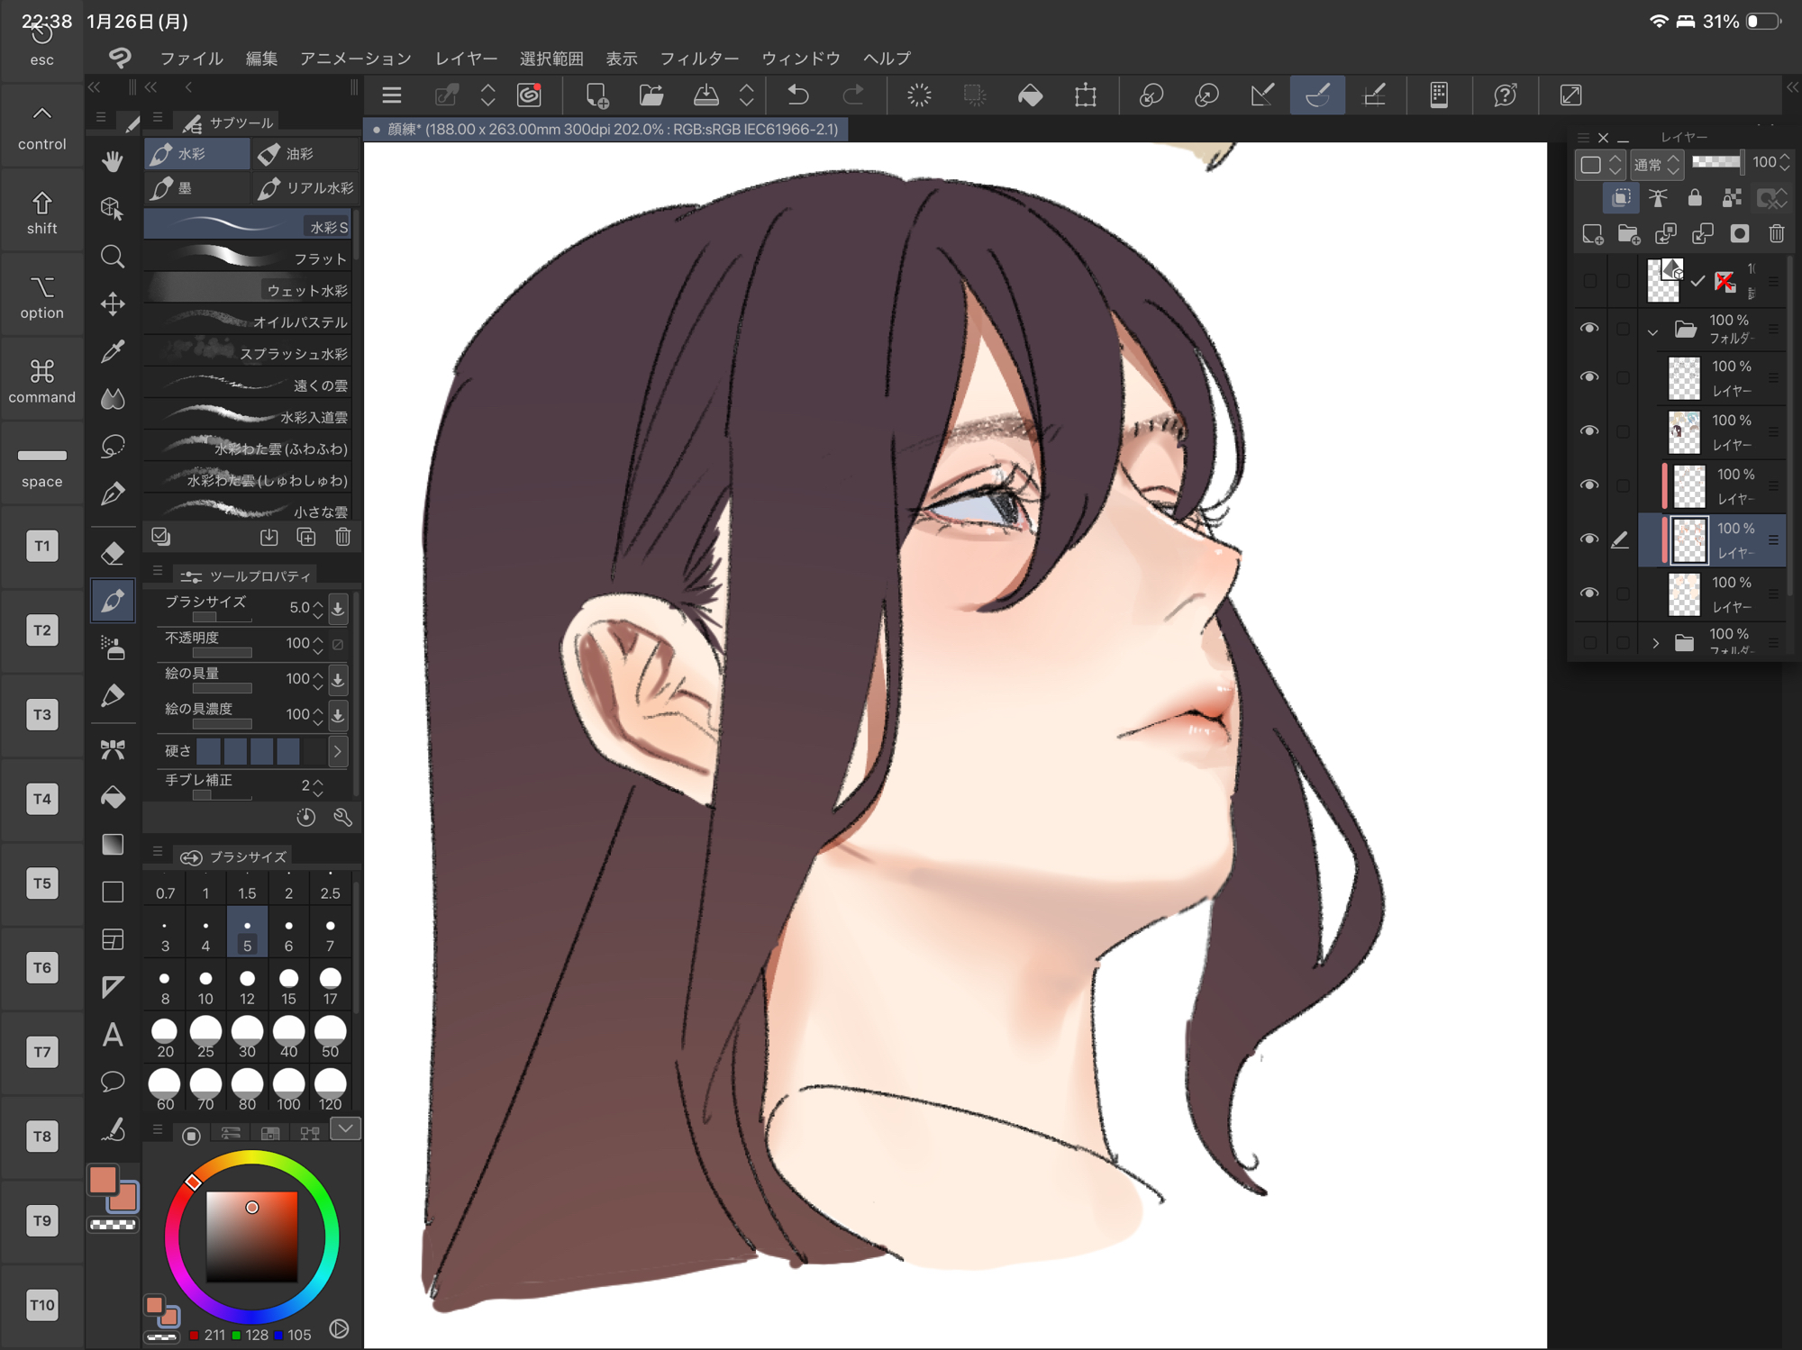Screen dimensions: 1802x1350
Task: Click the Hand pan tool
Action: click(x=113, y=162)
